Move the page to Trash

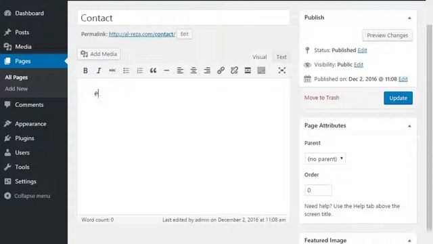pos(322,98)
